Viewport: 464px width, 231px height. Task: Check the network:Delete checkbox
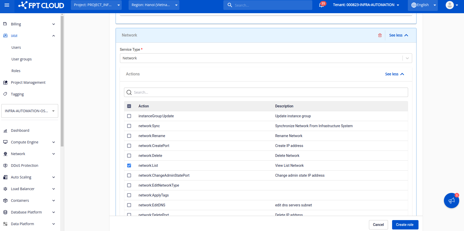129,156
